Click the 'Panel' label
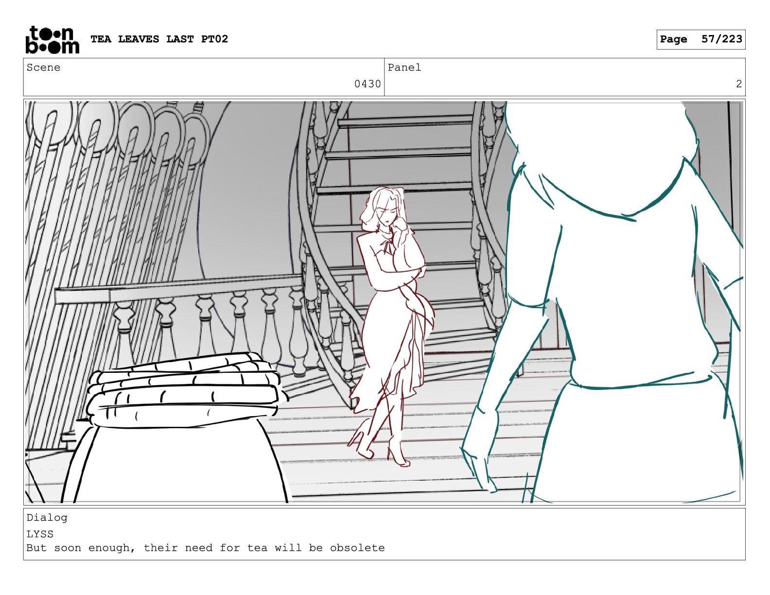This screenshot has height=595, width=770. click(404, 68)
